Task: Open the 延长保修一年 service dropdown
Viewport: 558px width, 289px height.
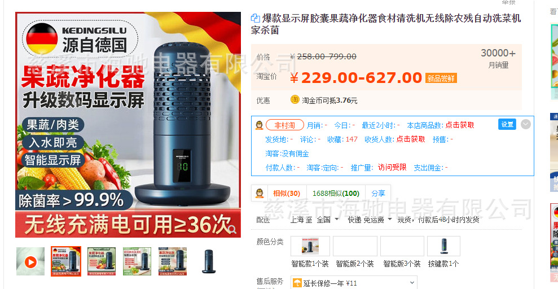Action: pos(354,283)
